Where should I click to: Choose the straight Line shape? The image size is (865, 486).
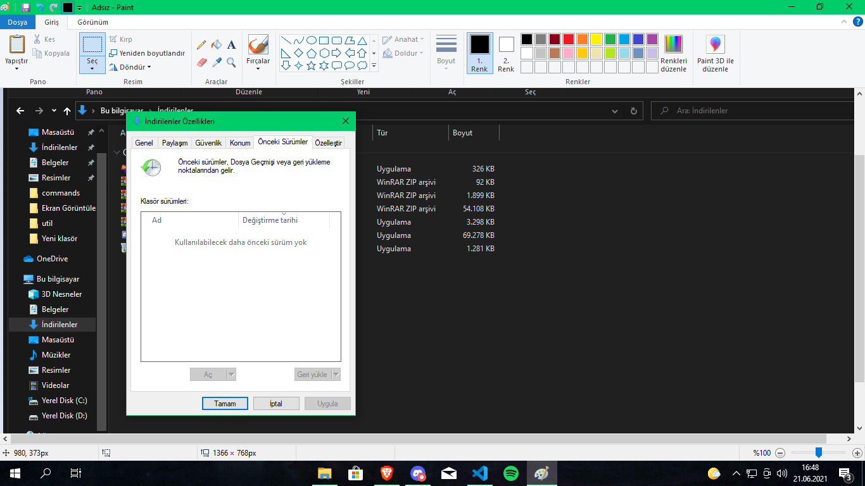pos(286,40)
